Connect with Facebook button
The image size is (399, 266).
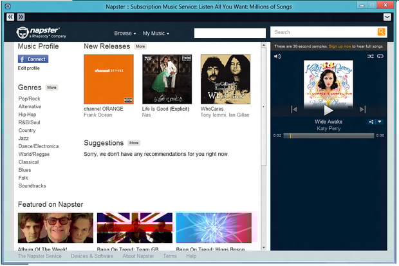pos(33,59)
